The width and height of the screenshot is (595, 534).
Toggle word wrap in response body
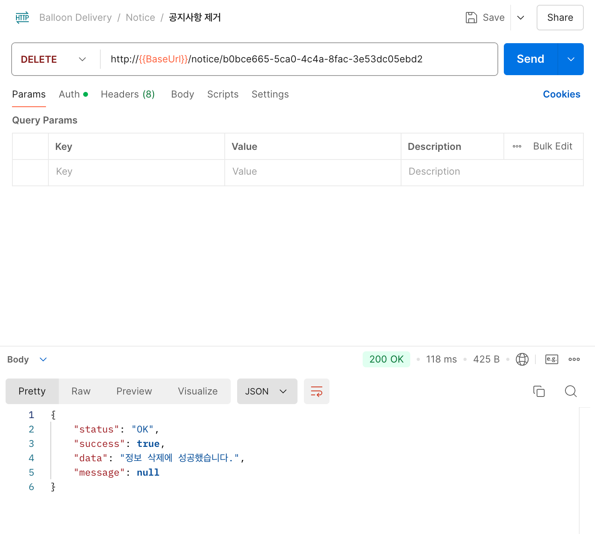(x=316, y=391)
